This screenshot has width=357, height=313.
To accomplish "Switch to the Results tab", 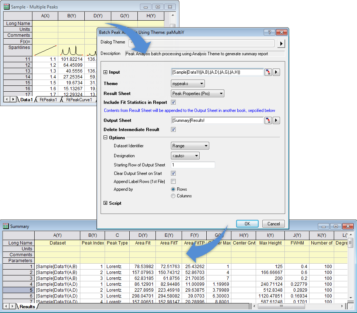I will pos(27,306).
